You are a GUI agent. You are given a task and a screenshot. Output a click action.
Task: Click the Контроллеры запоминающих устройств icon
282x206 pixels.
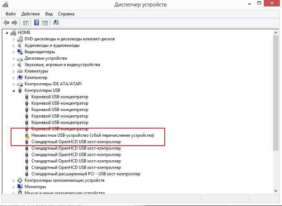pyautogui.click(x=20, y=180)
